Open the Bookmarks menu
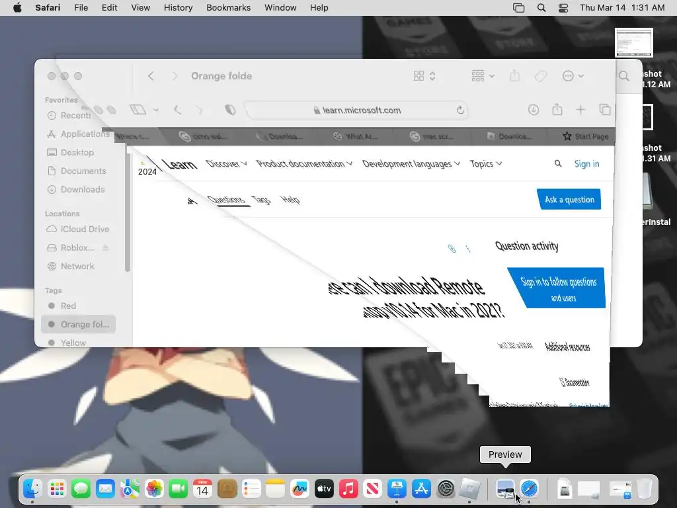 (228, 8)
